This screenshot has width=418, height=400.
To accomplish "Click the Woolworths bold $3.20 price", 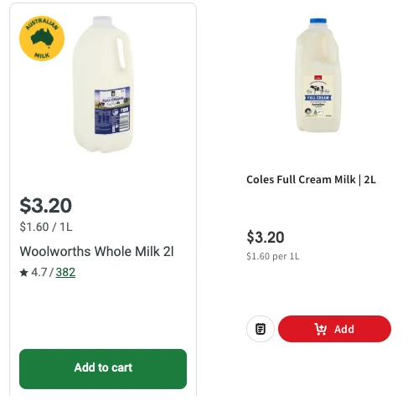I will (x=46, y=206).
